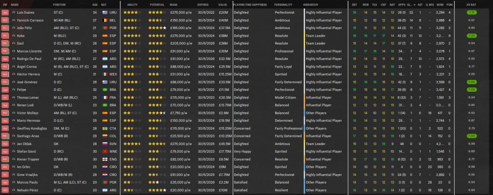This screenshot has width=493, height=195.
Task: Click Stefan Savić's Very Happy status
Action: click(243, 152)
